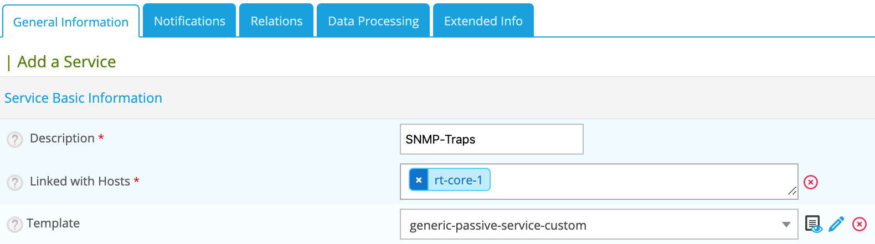
Task: Clear all Linked with Hosts entries
Action: click(x=811, y=182)
